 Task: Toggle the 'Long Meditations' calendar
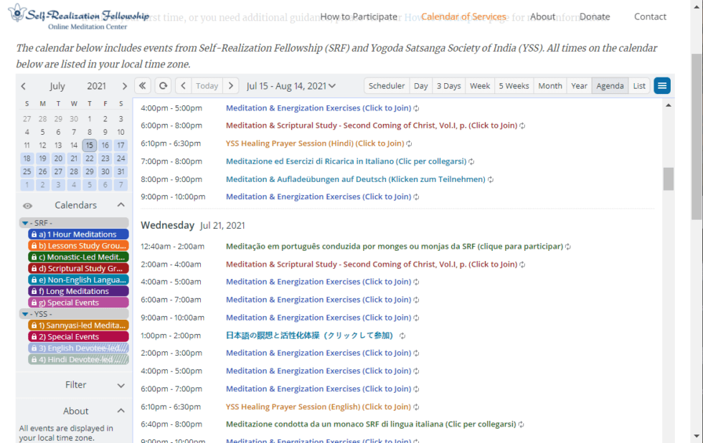click(x=77, y=292)
